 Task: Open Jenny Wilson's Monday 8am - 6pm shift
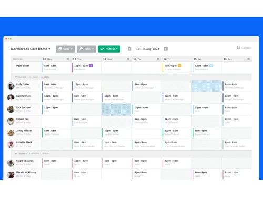point(56,132)
